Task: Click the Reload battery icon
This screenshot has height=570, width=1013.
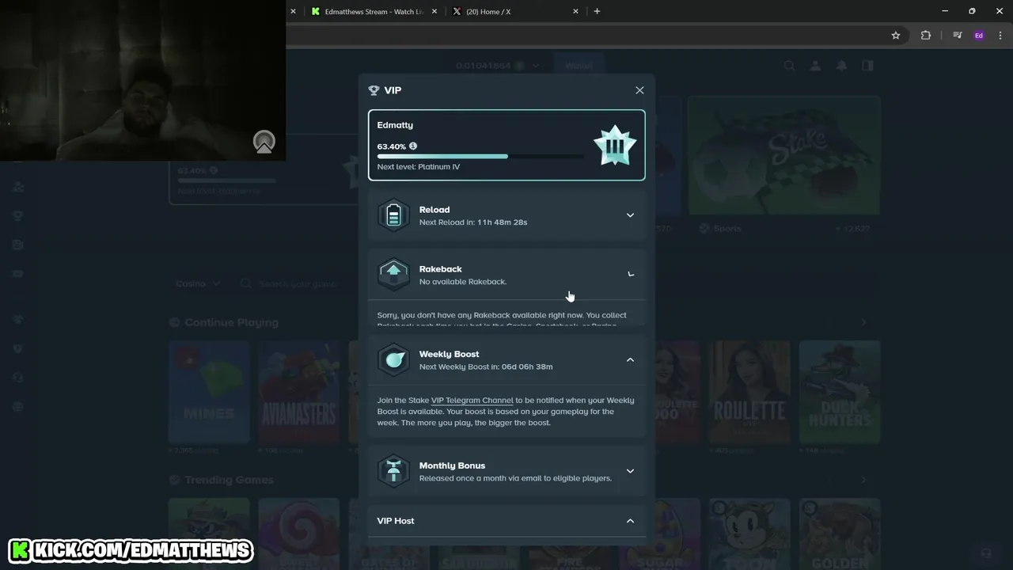Action: [393, 215]
